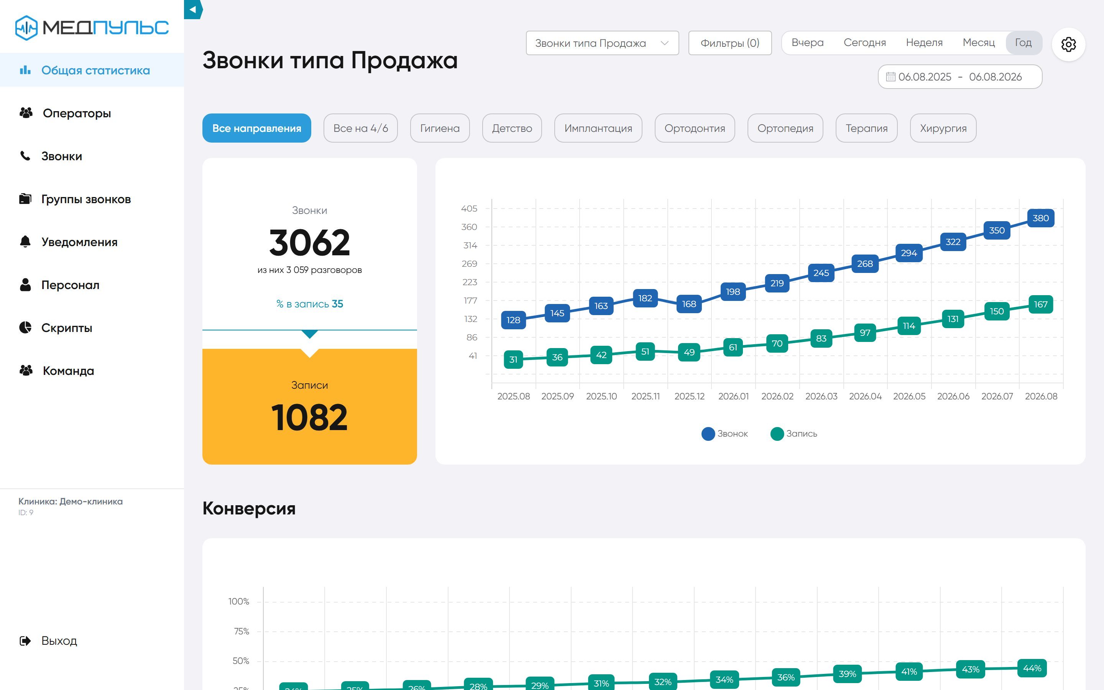
Task: Click the 31 records point for 2025.08
Action: [513, 360]
